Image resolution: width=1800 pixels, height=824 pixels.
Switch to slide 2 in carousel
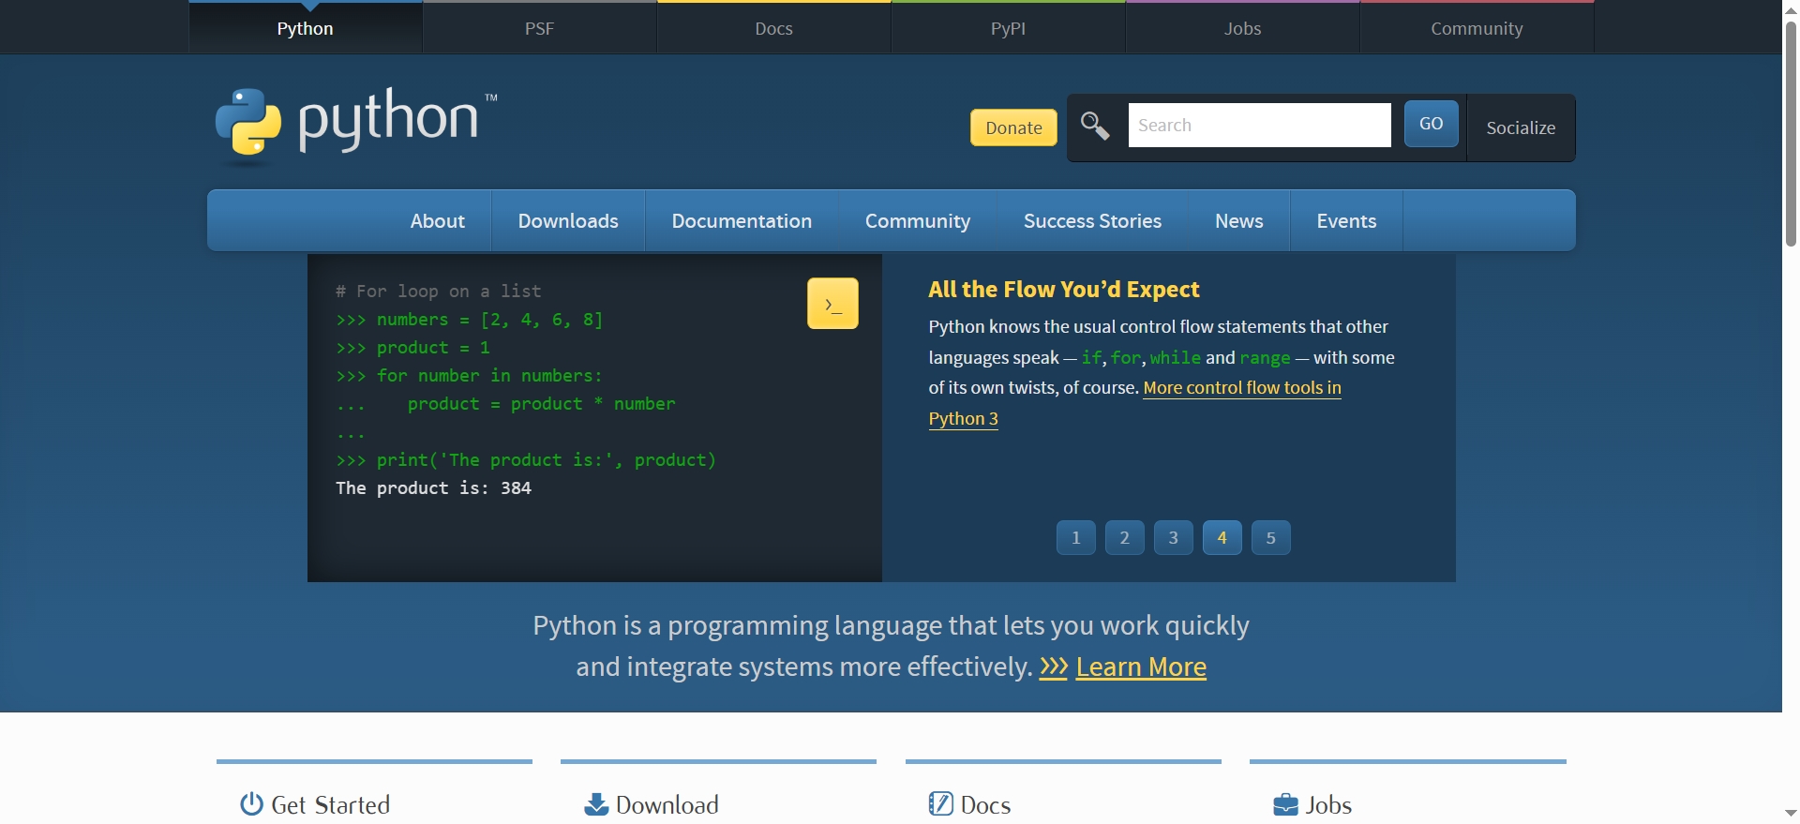pos(1124,538)
